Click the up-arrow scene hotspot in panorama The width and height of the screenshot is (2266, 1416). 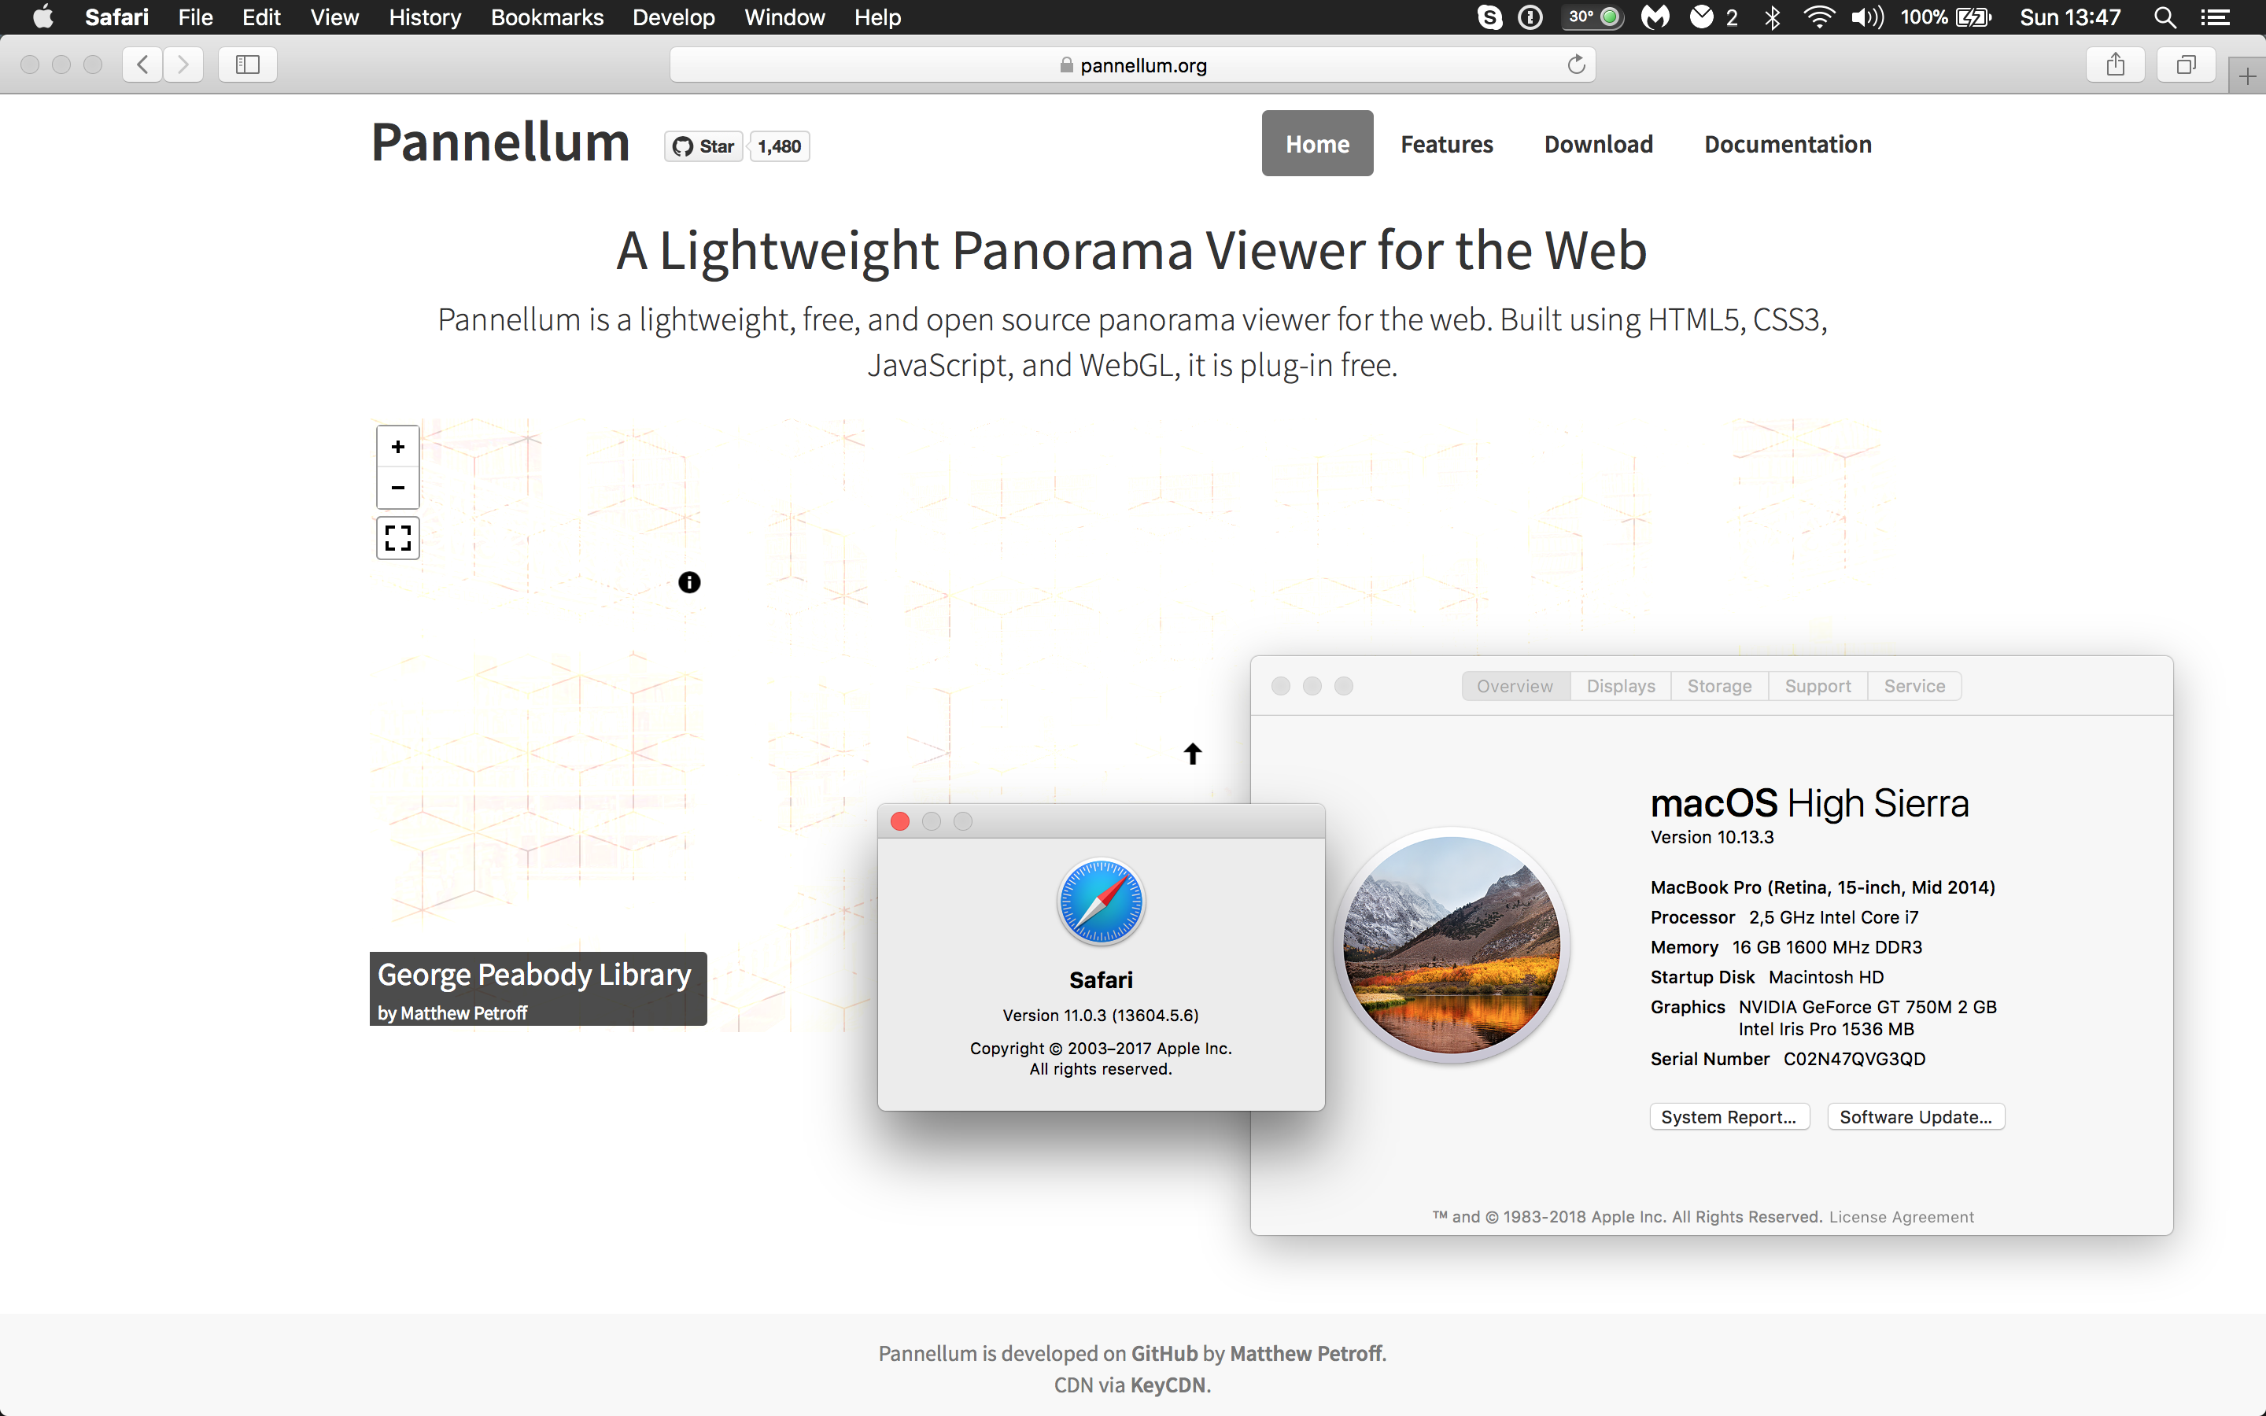click(x=1192, y=754)
